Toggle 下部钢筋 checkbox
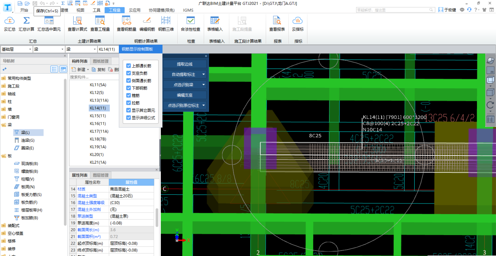This screenshot has height=256, width=496. point(129,88)
